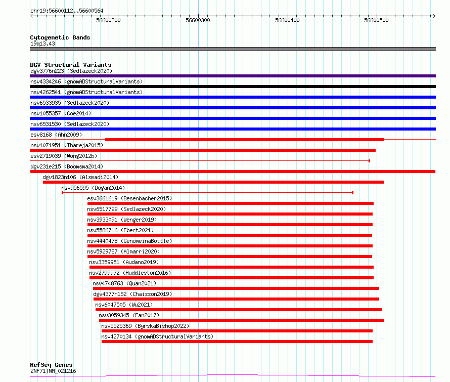Click the purple dgv3776n223 variant bar

point(233,76)
